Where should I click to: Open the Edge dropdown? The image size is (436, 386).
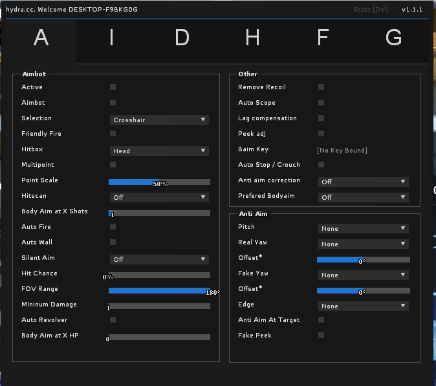[x=363, y=306]
